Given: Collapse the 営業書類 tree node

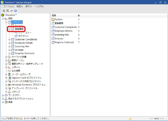Looking at the screenshot, I should point(9,29).
